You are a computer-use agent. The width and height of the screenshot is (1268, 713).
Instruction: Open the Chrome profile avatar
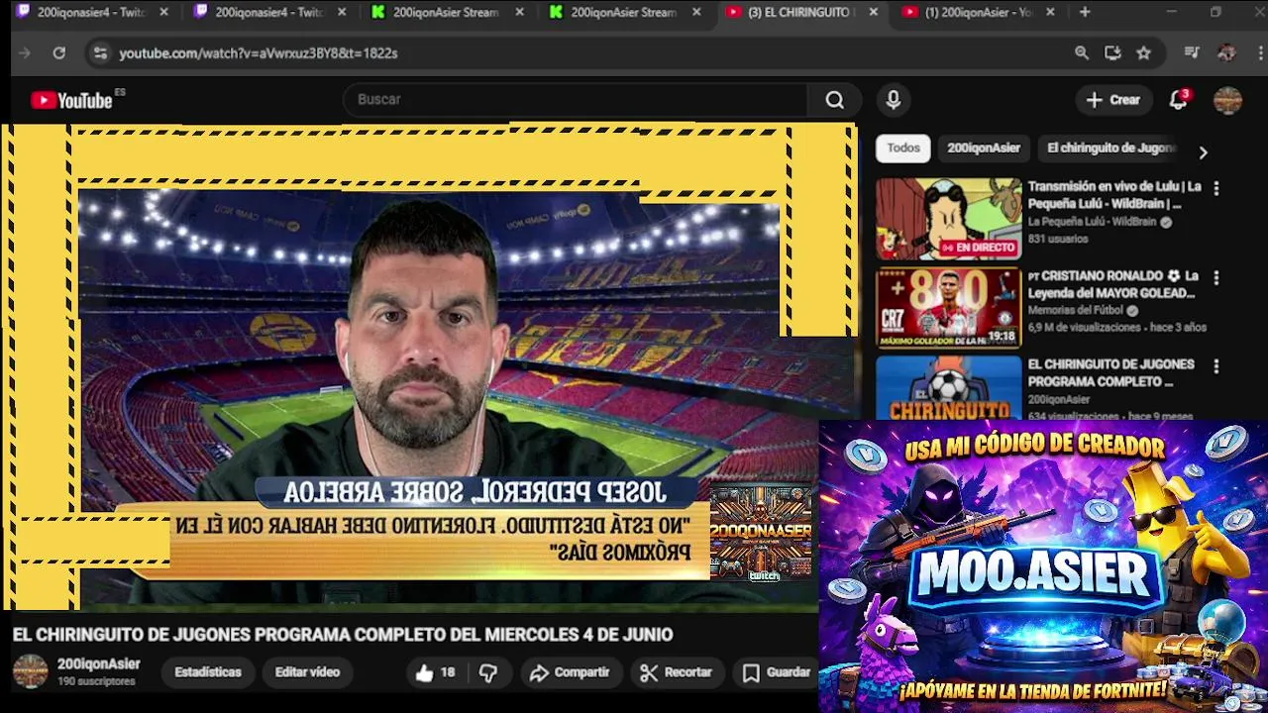[1226, 53]
